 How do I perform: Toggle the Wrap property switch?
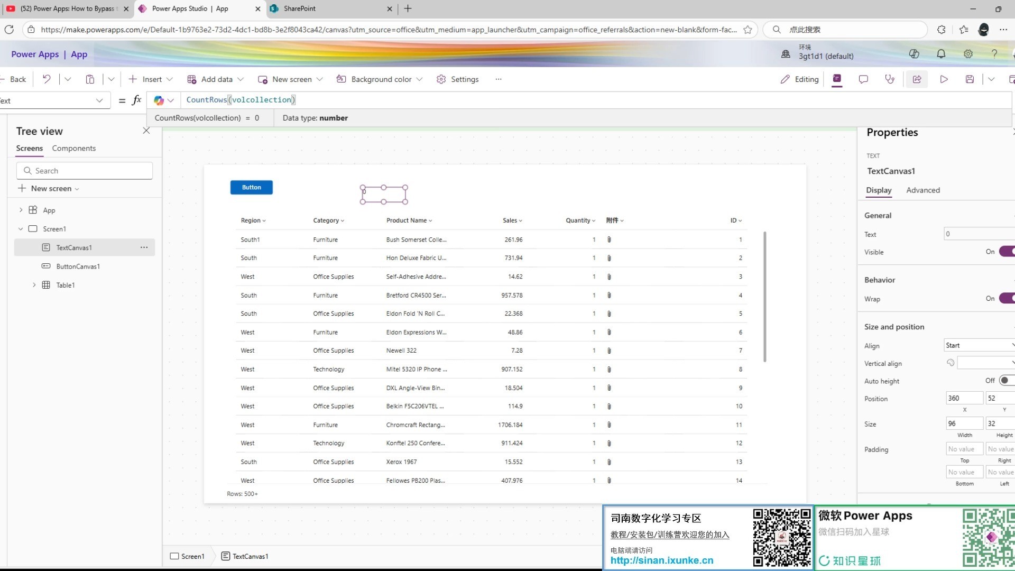[1006, 299]
